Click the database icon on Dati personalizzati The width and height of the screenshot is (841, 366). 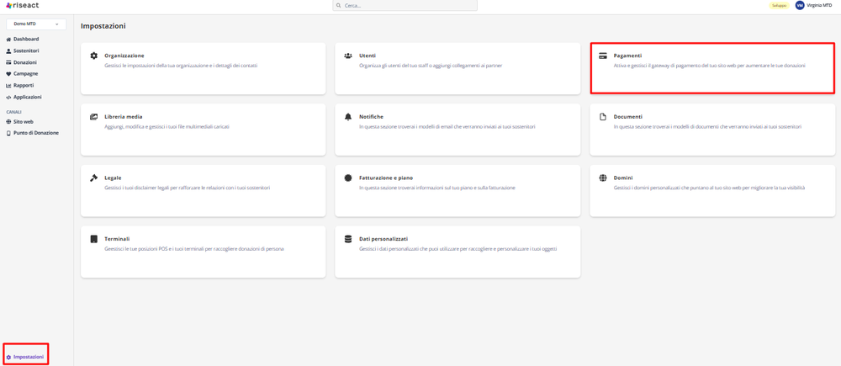tap(348, 239)
